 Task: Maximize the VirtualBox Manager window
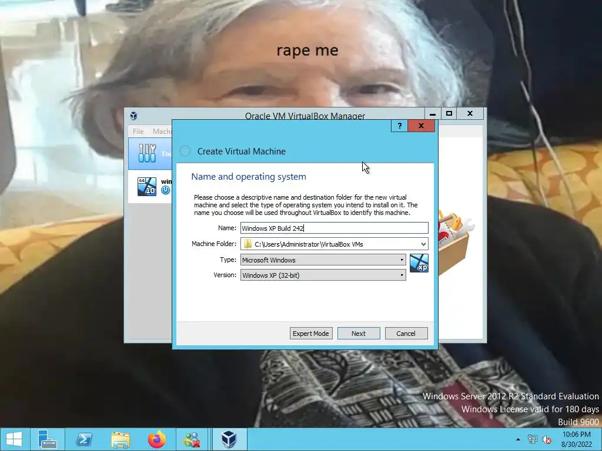tap(449, 113)
